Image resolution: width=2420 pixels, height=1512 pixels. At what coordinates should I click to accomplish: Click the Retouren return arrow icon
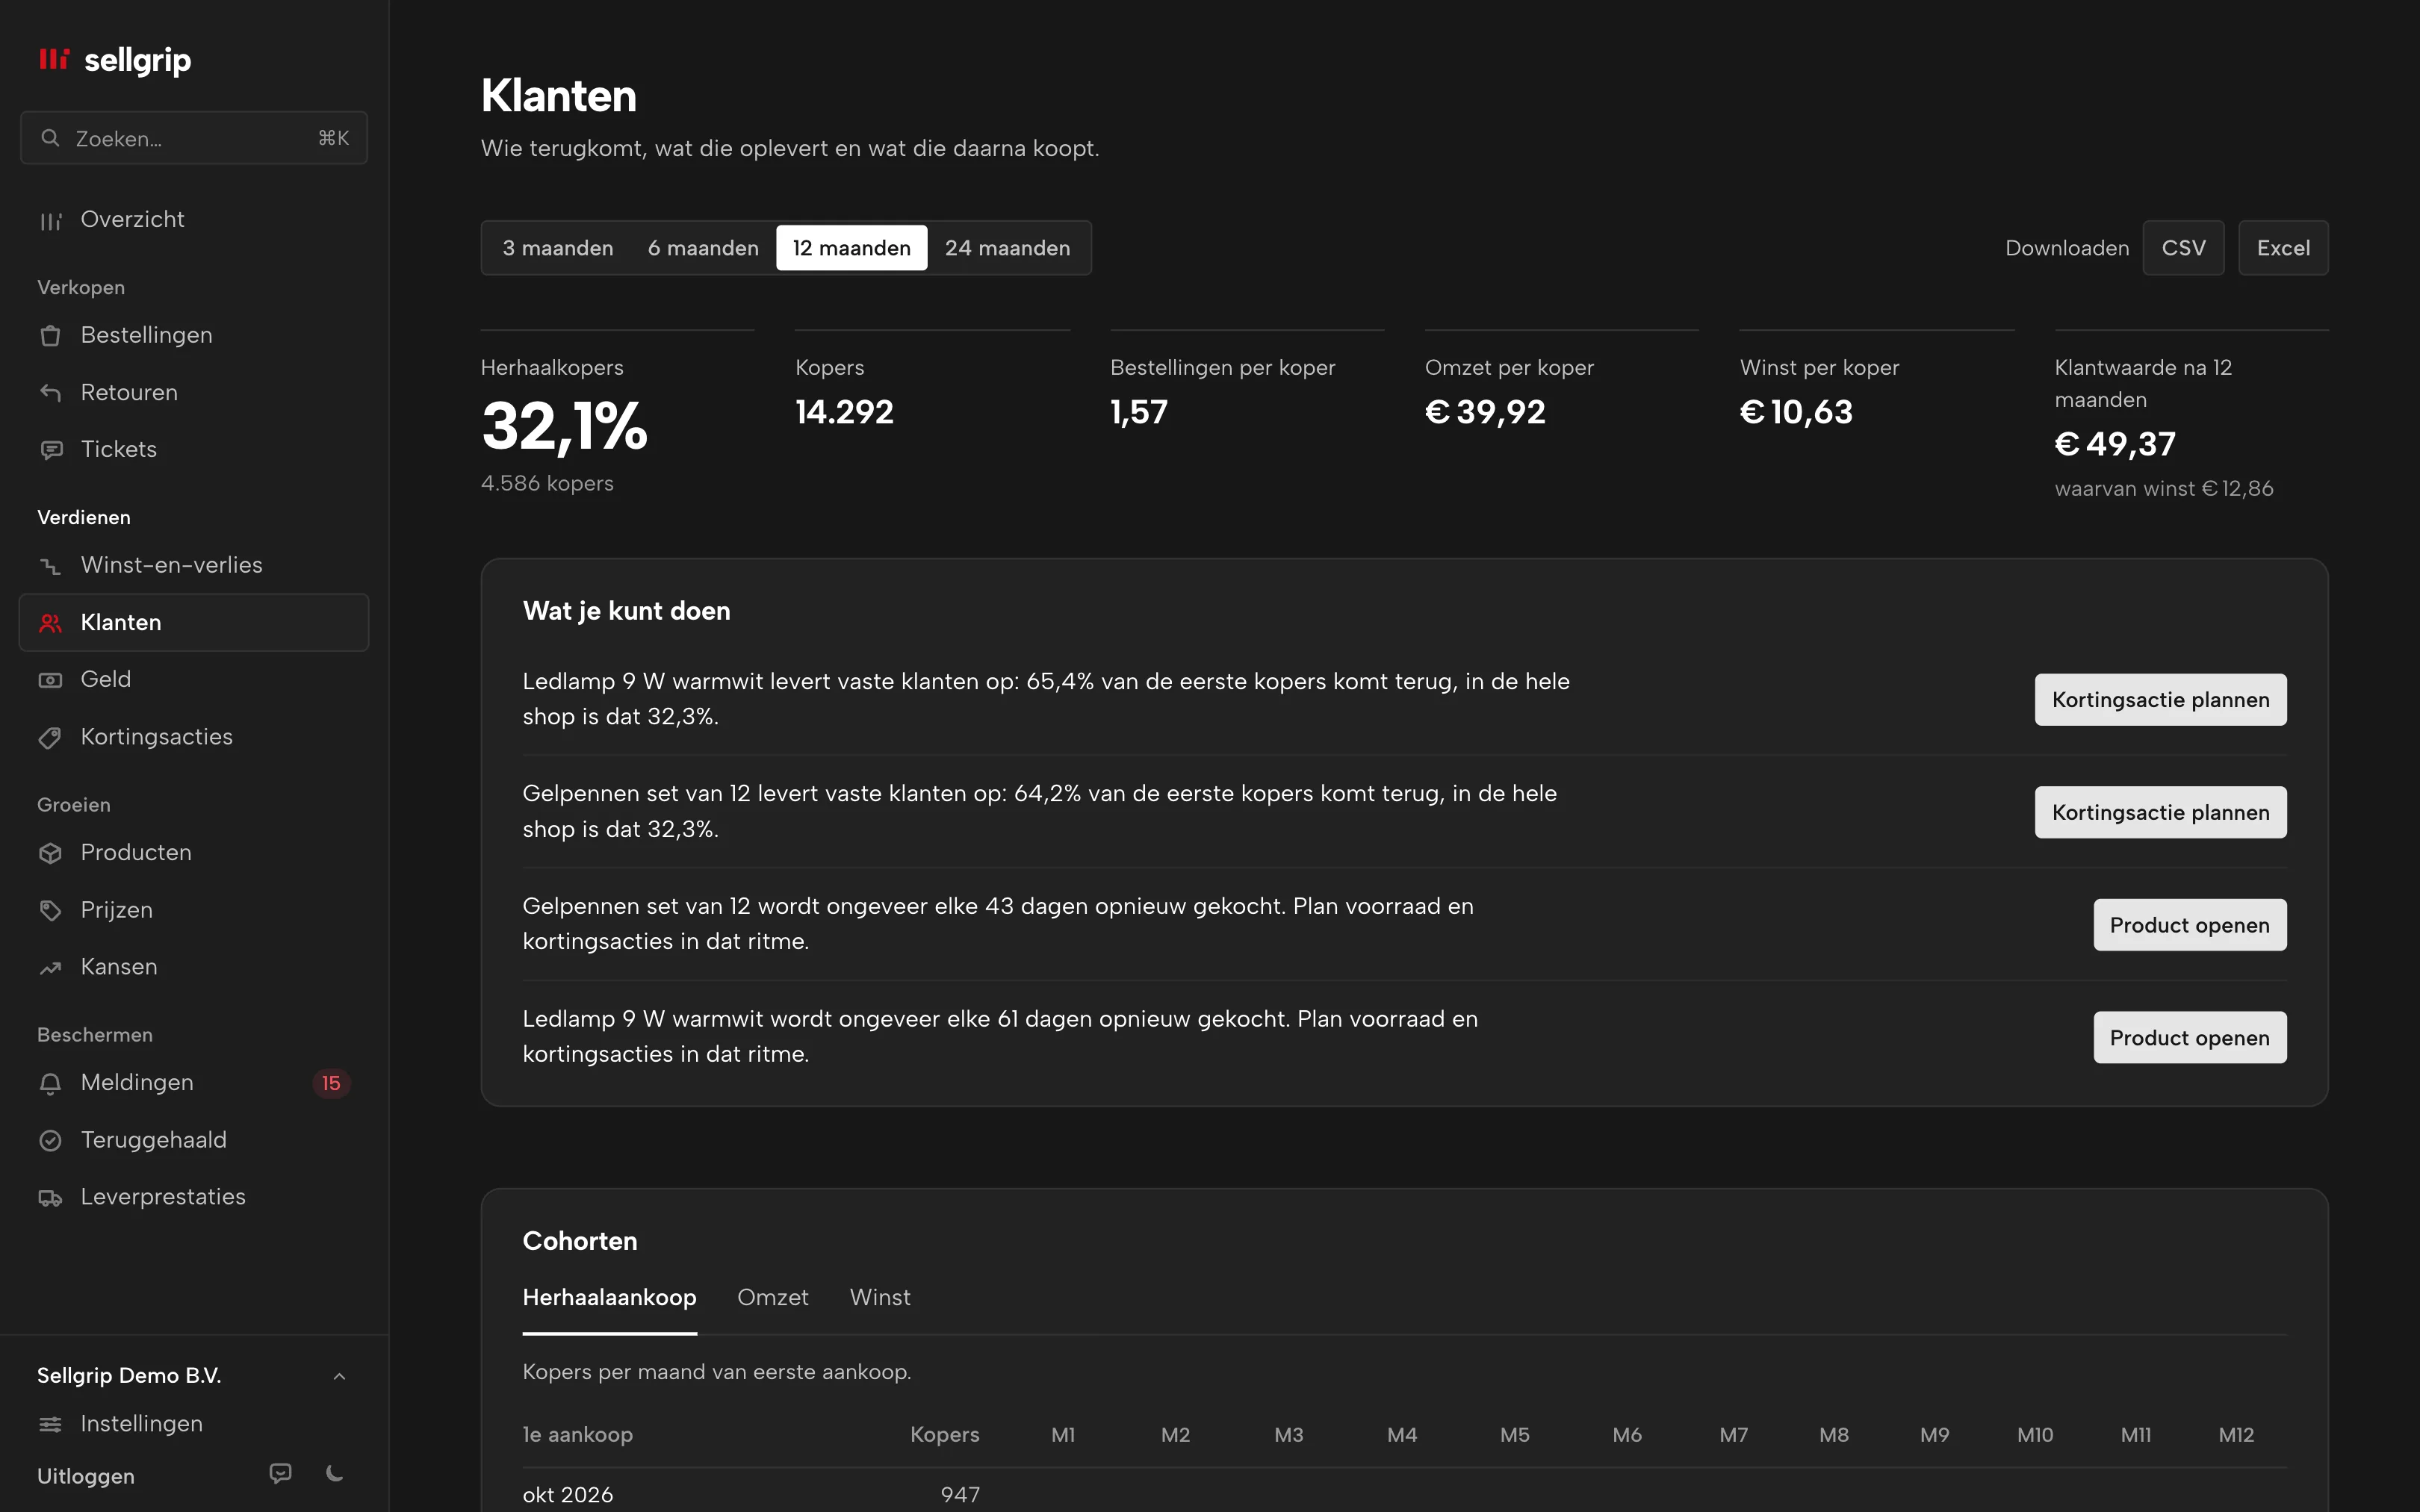tap(50, 393)
